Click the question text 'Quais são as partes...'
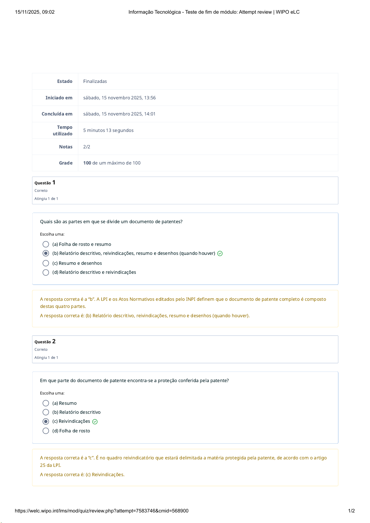 [x=111, y=222]
